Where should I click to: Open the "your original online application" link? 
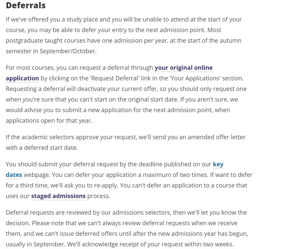183,68
